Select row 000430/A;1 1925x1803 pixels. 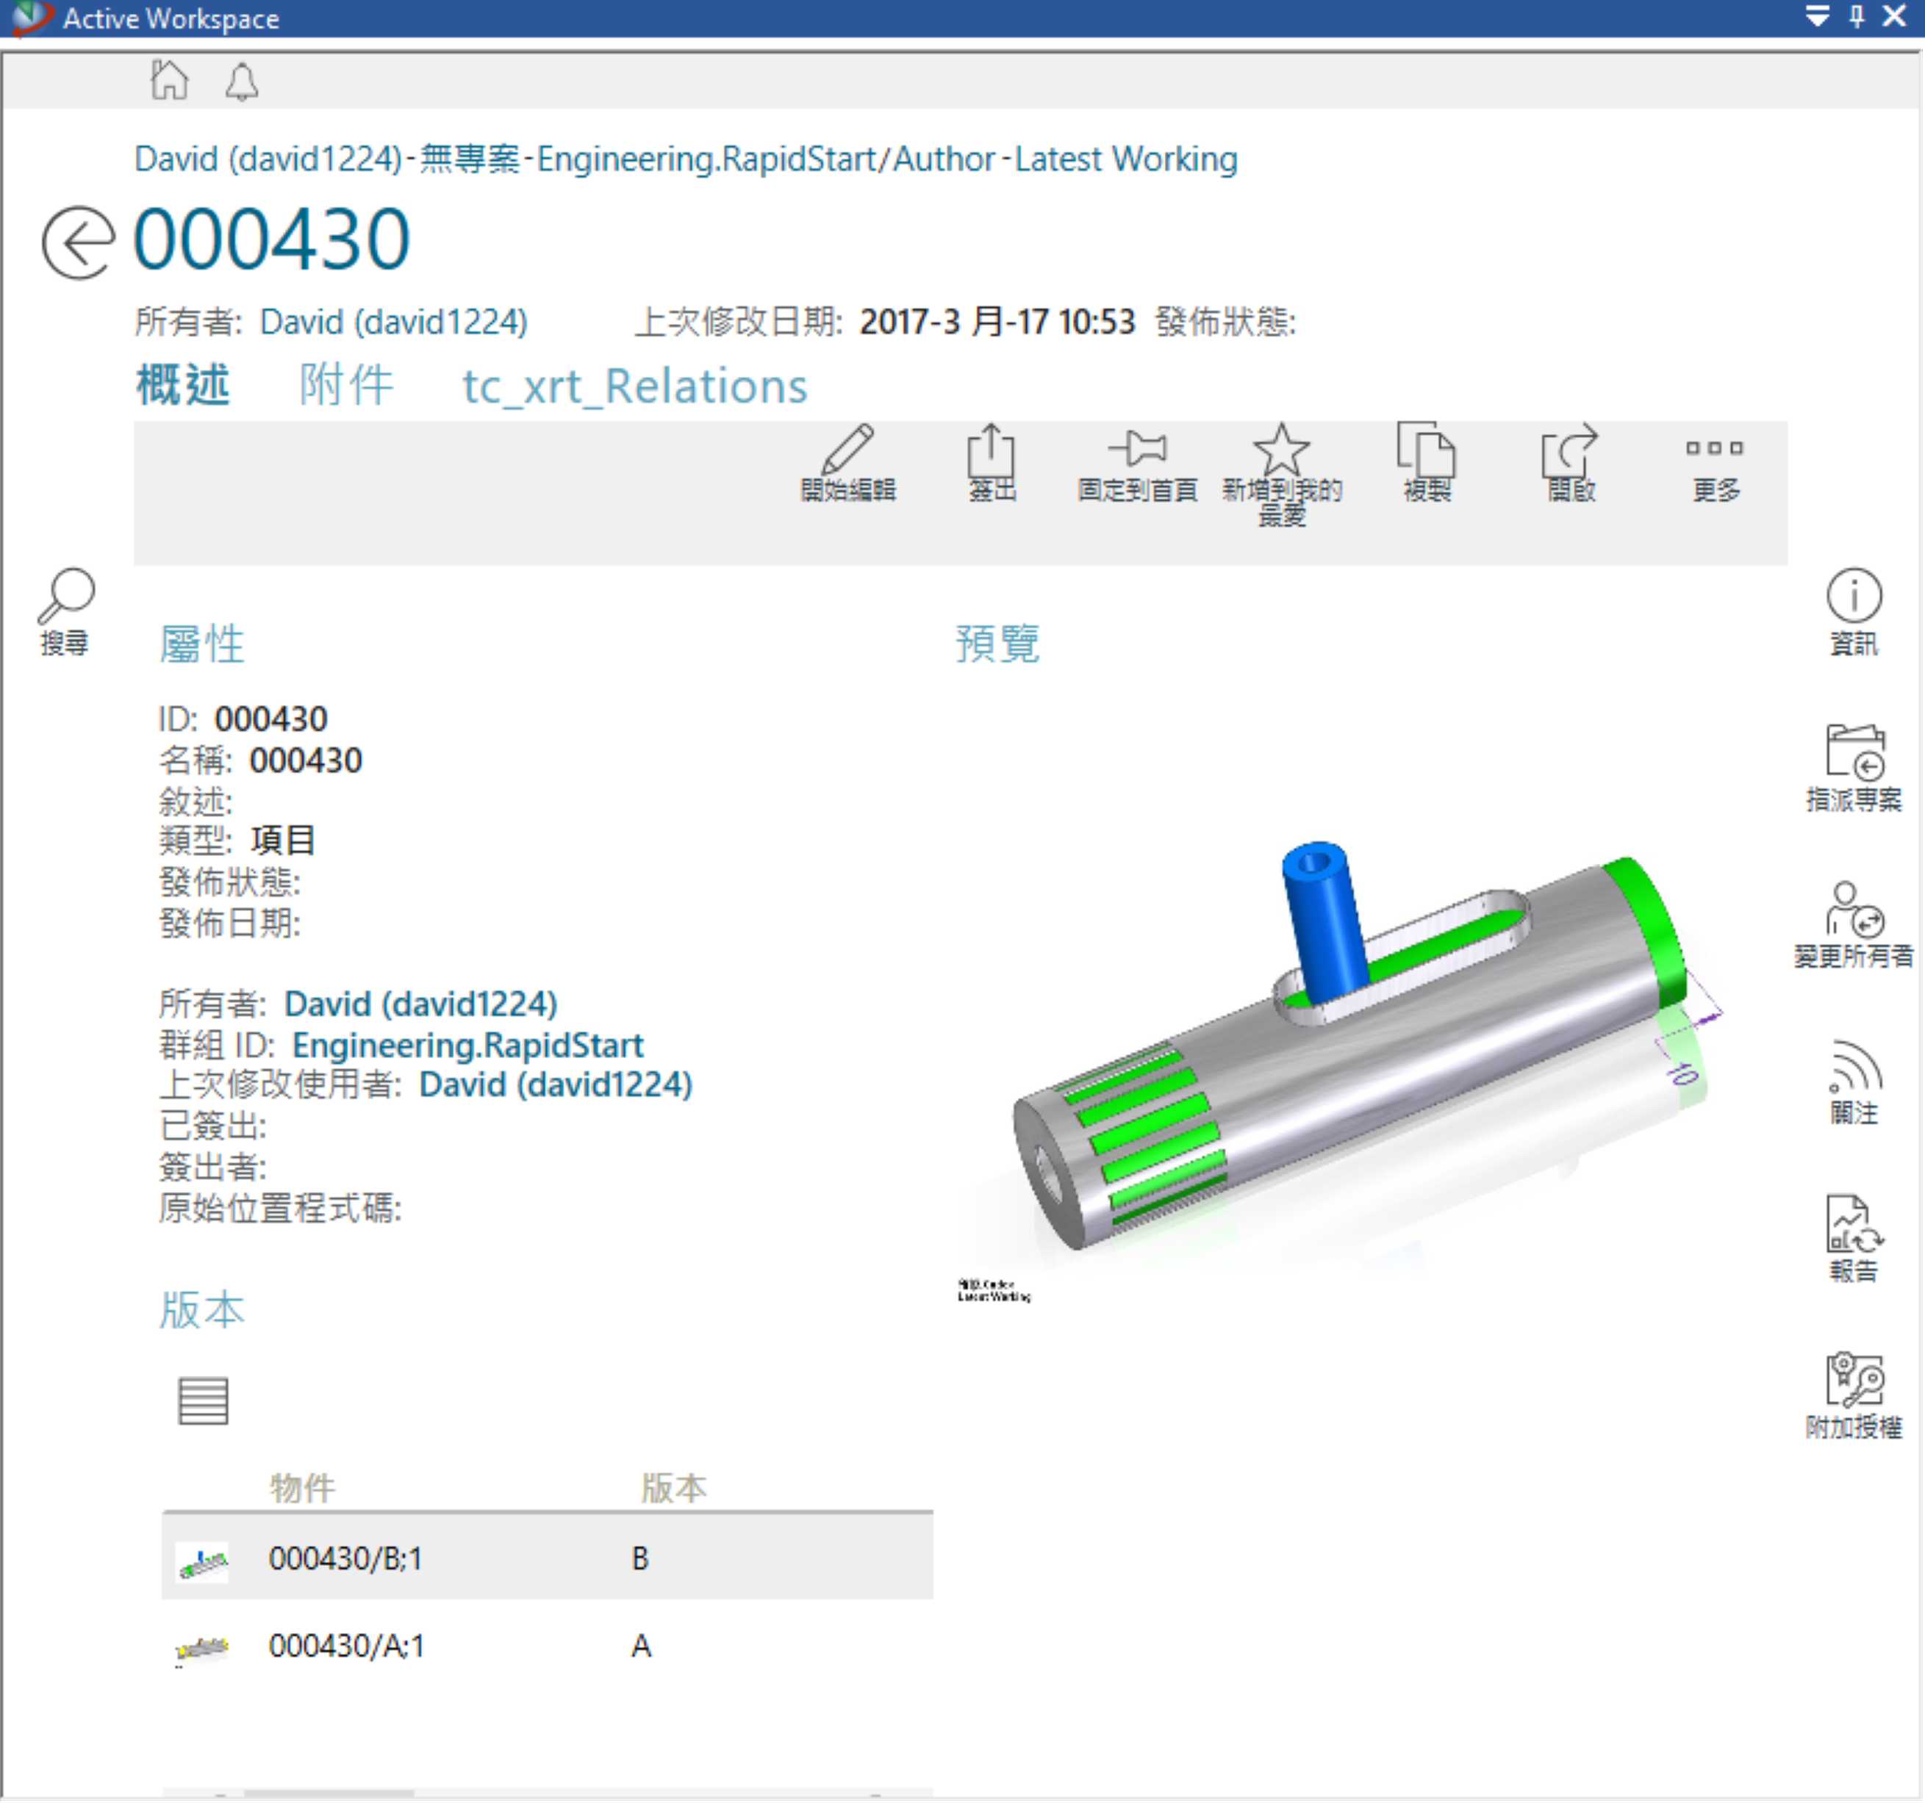point(547,1647)
